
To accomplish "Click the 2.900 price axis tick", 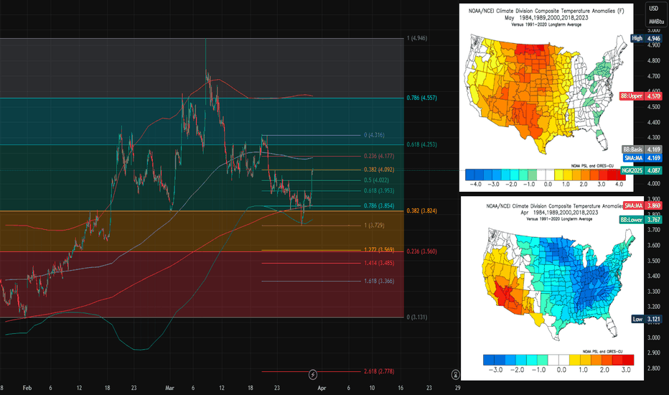I will tap(654, 353).
